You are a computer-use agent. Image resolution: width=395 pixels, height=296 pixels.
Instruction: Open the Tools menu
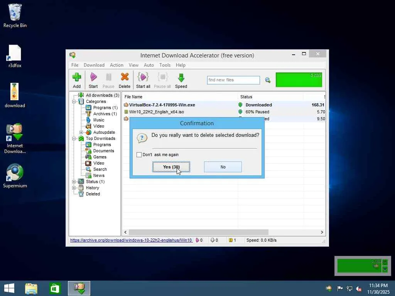click(165, 65)
